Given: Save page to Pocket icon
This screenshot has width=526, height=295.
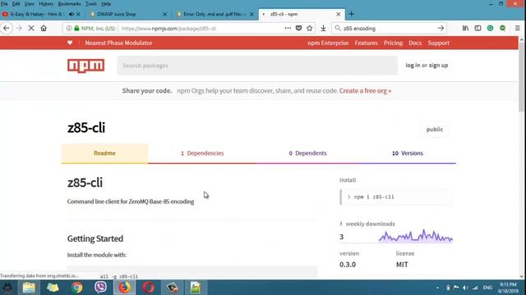Looking at the screenshot, I should click(x=298, y=29).
